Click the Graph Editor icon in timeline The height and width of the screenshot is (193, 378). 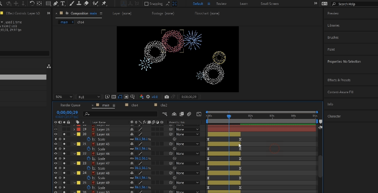[x=199, y=114]
